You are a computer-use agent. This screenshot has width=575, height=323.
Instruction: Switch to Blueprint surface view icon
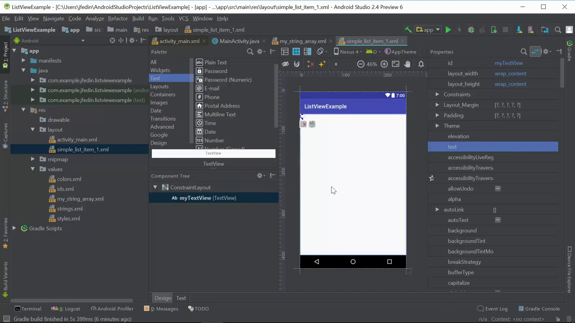point(296,52)
